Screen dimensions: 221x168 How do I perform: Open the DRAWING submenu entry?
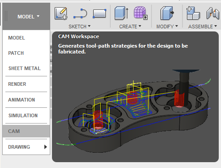point(26,147)
